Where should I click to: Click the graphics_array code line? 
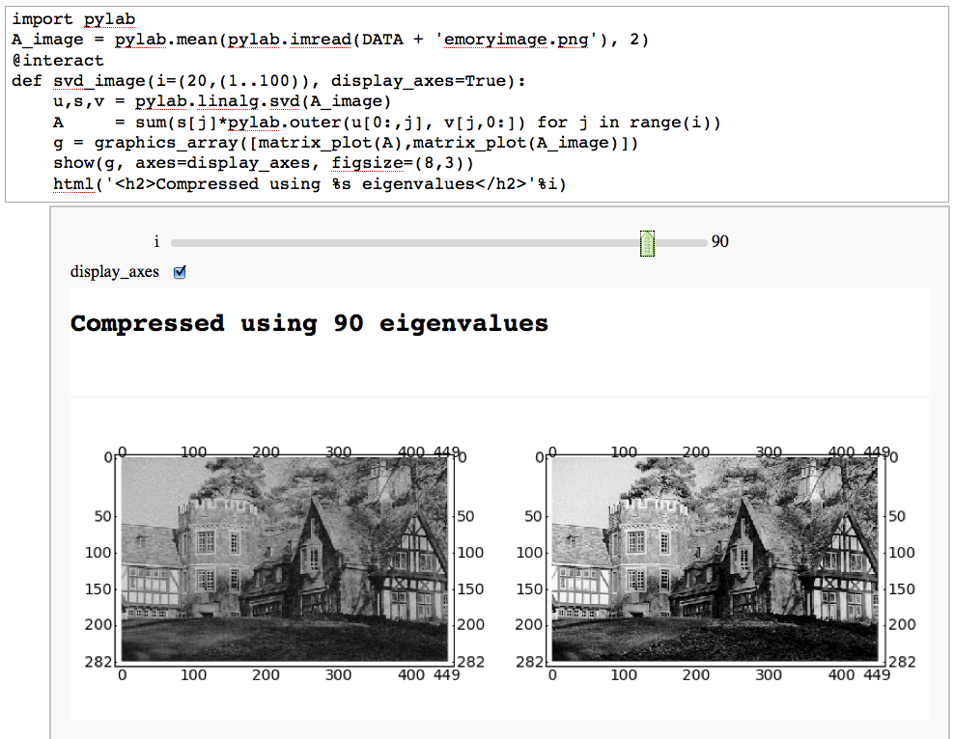346,143
